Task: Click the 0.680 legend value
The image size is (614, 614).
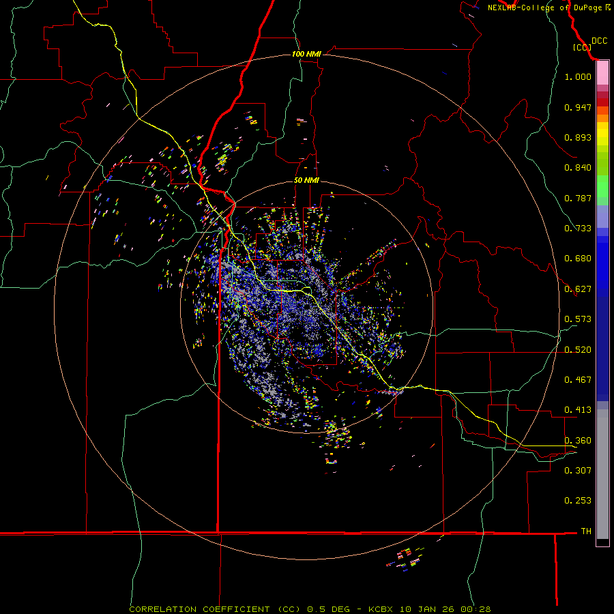Action: (x=578, y=259)
